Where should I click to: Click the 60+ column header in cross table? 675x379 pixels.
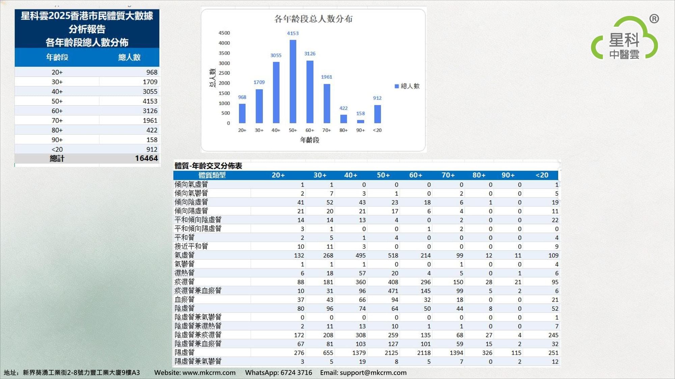pyautogui.click(x=416, y=175)
